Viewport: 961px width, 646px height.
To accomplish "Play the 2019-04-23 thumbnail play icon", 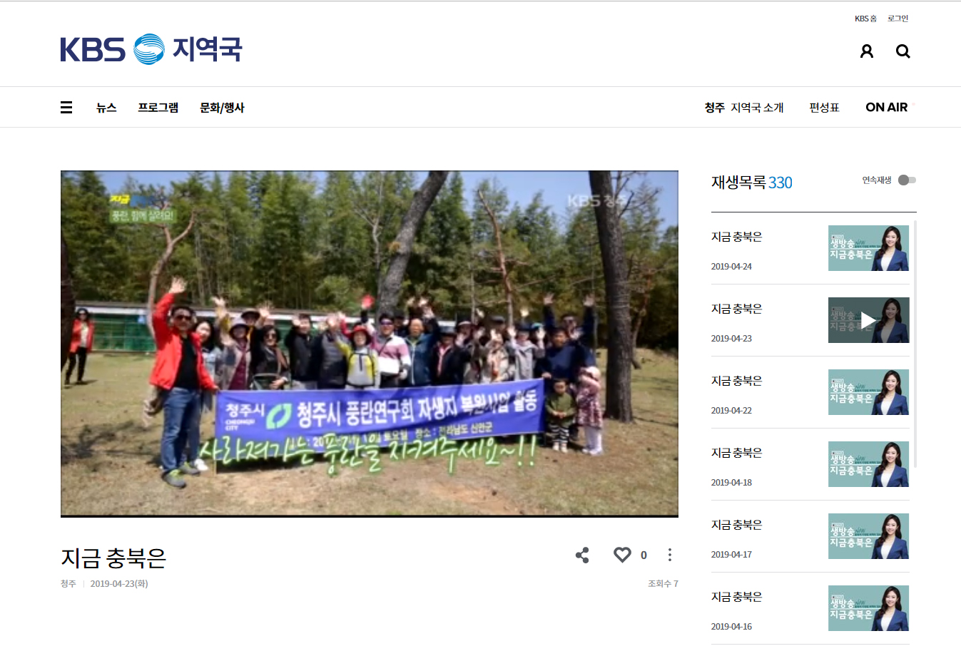I will tap(868, 320).
